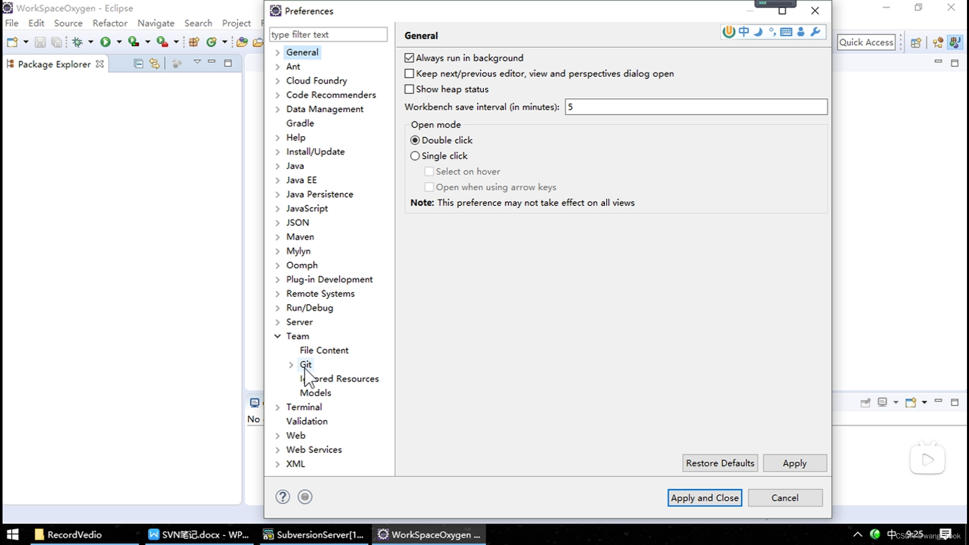Click Restore Defaults button
This screenshot has height=545, width=969.
click(720, 463)
